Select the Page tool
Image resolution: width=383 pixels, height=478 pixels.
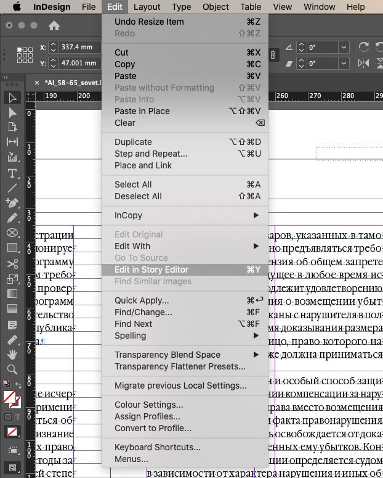(12, 127)
